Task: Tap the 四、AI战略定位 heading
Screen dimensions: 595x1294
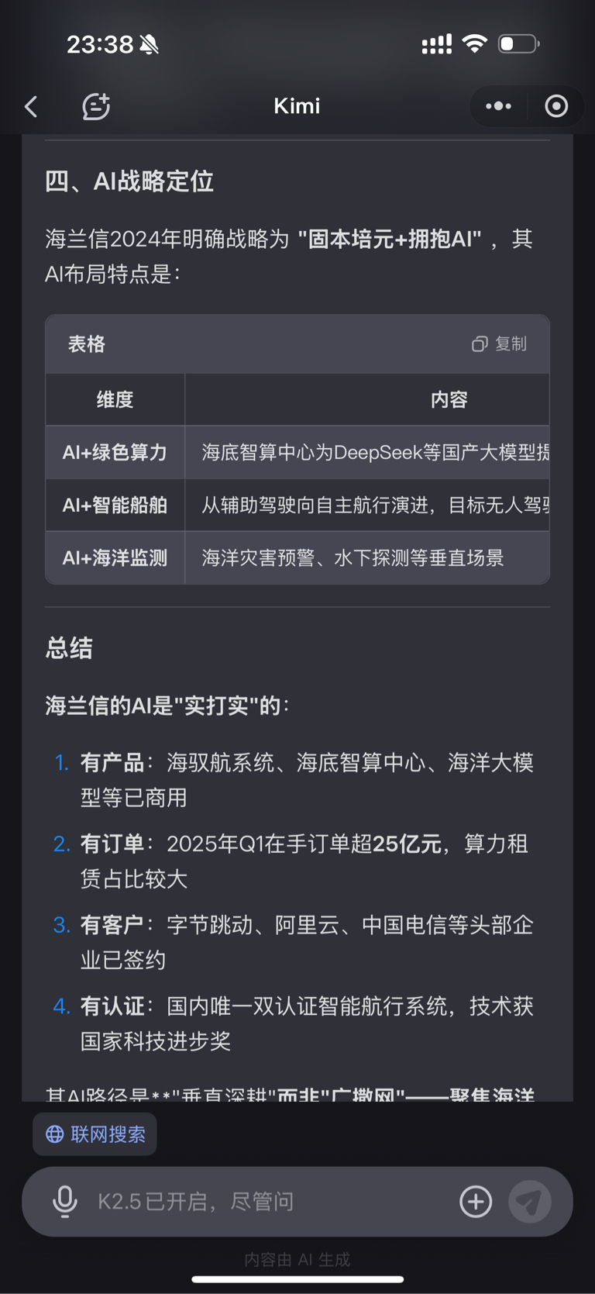Action: [x=129, y=181]
